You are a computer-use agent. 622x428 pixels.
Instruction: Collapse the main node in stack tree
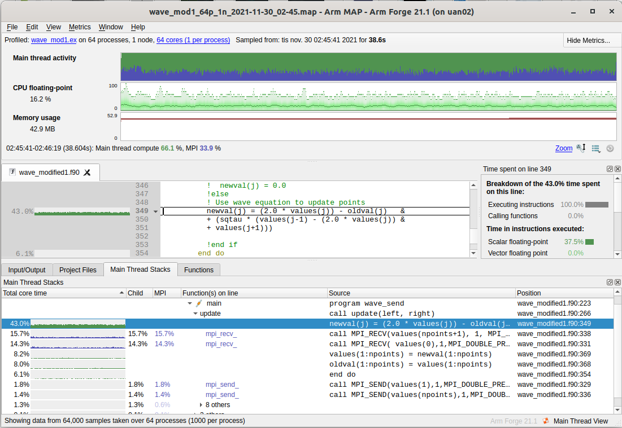pos(190,303)
